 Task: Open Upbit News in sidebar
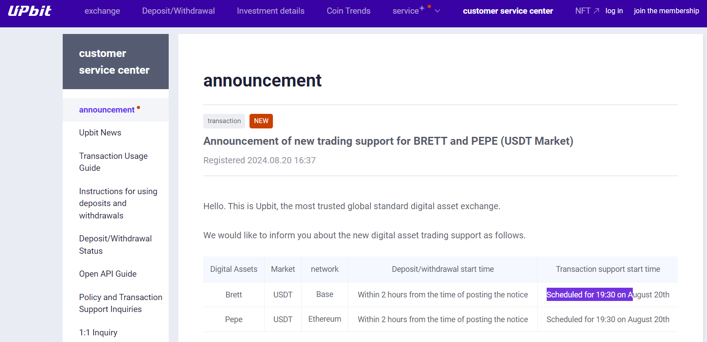point(100,133)
